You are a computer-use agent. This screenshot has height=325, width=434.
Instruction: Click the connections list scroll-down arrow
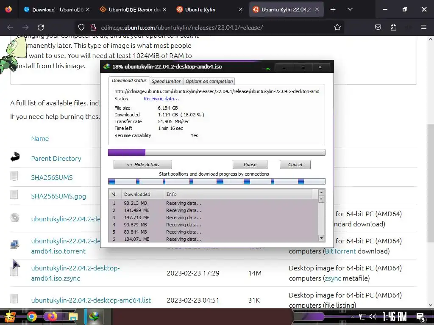(321, 238)
